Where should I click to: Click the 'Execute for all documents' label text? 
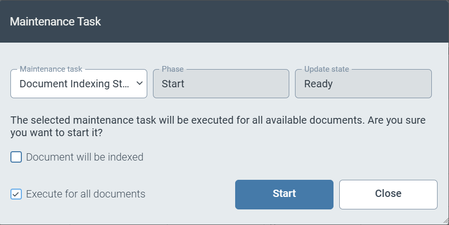click(x=85, y=194)
